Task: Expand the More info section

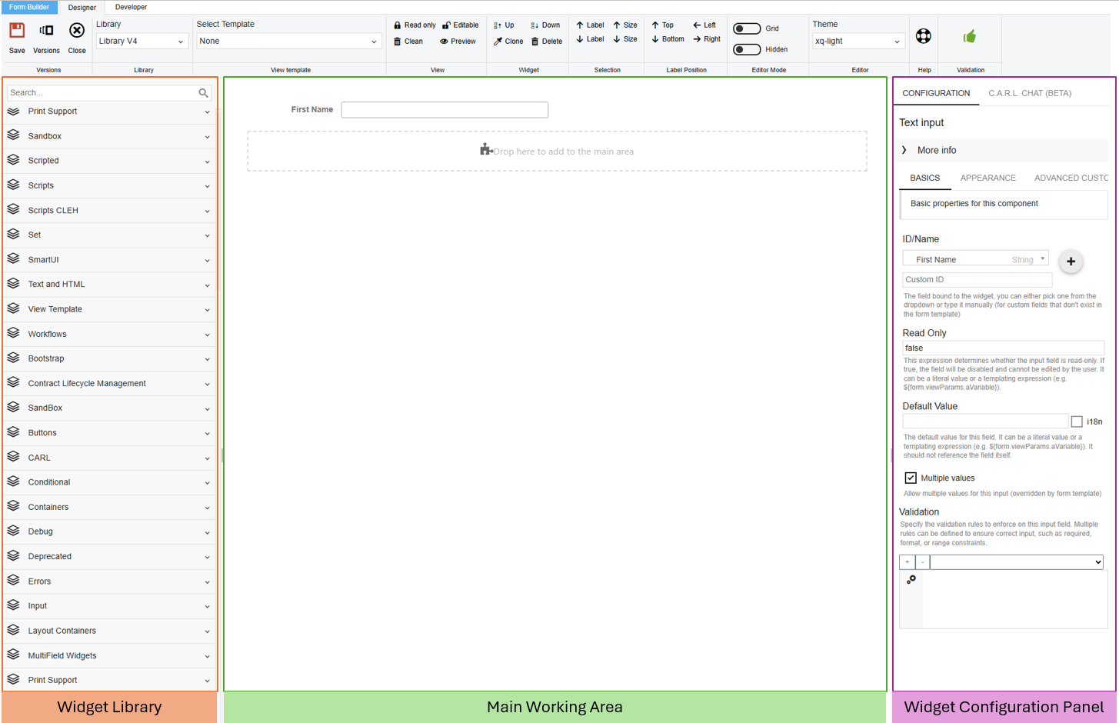Action: click(x=905, y=150)
